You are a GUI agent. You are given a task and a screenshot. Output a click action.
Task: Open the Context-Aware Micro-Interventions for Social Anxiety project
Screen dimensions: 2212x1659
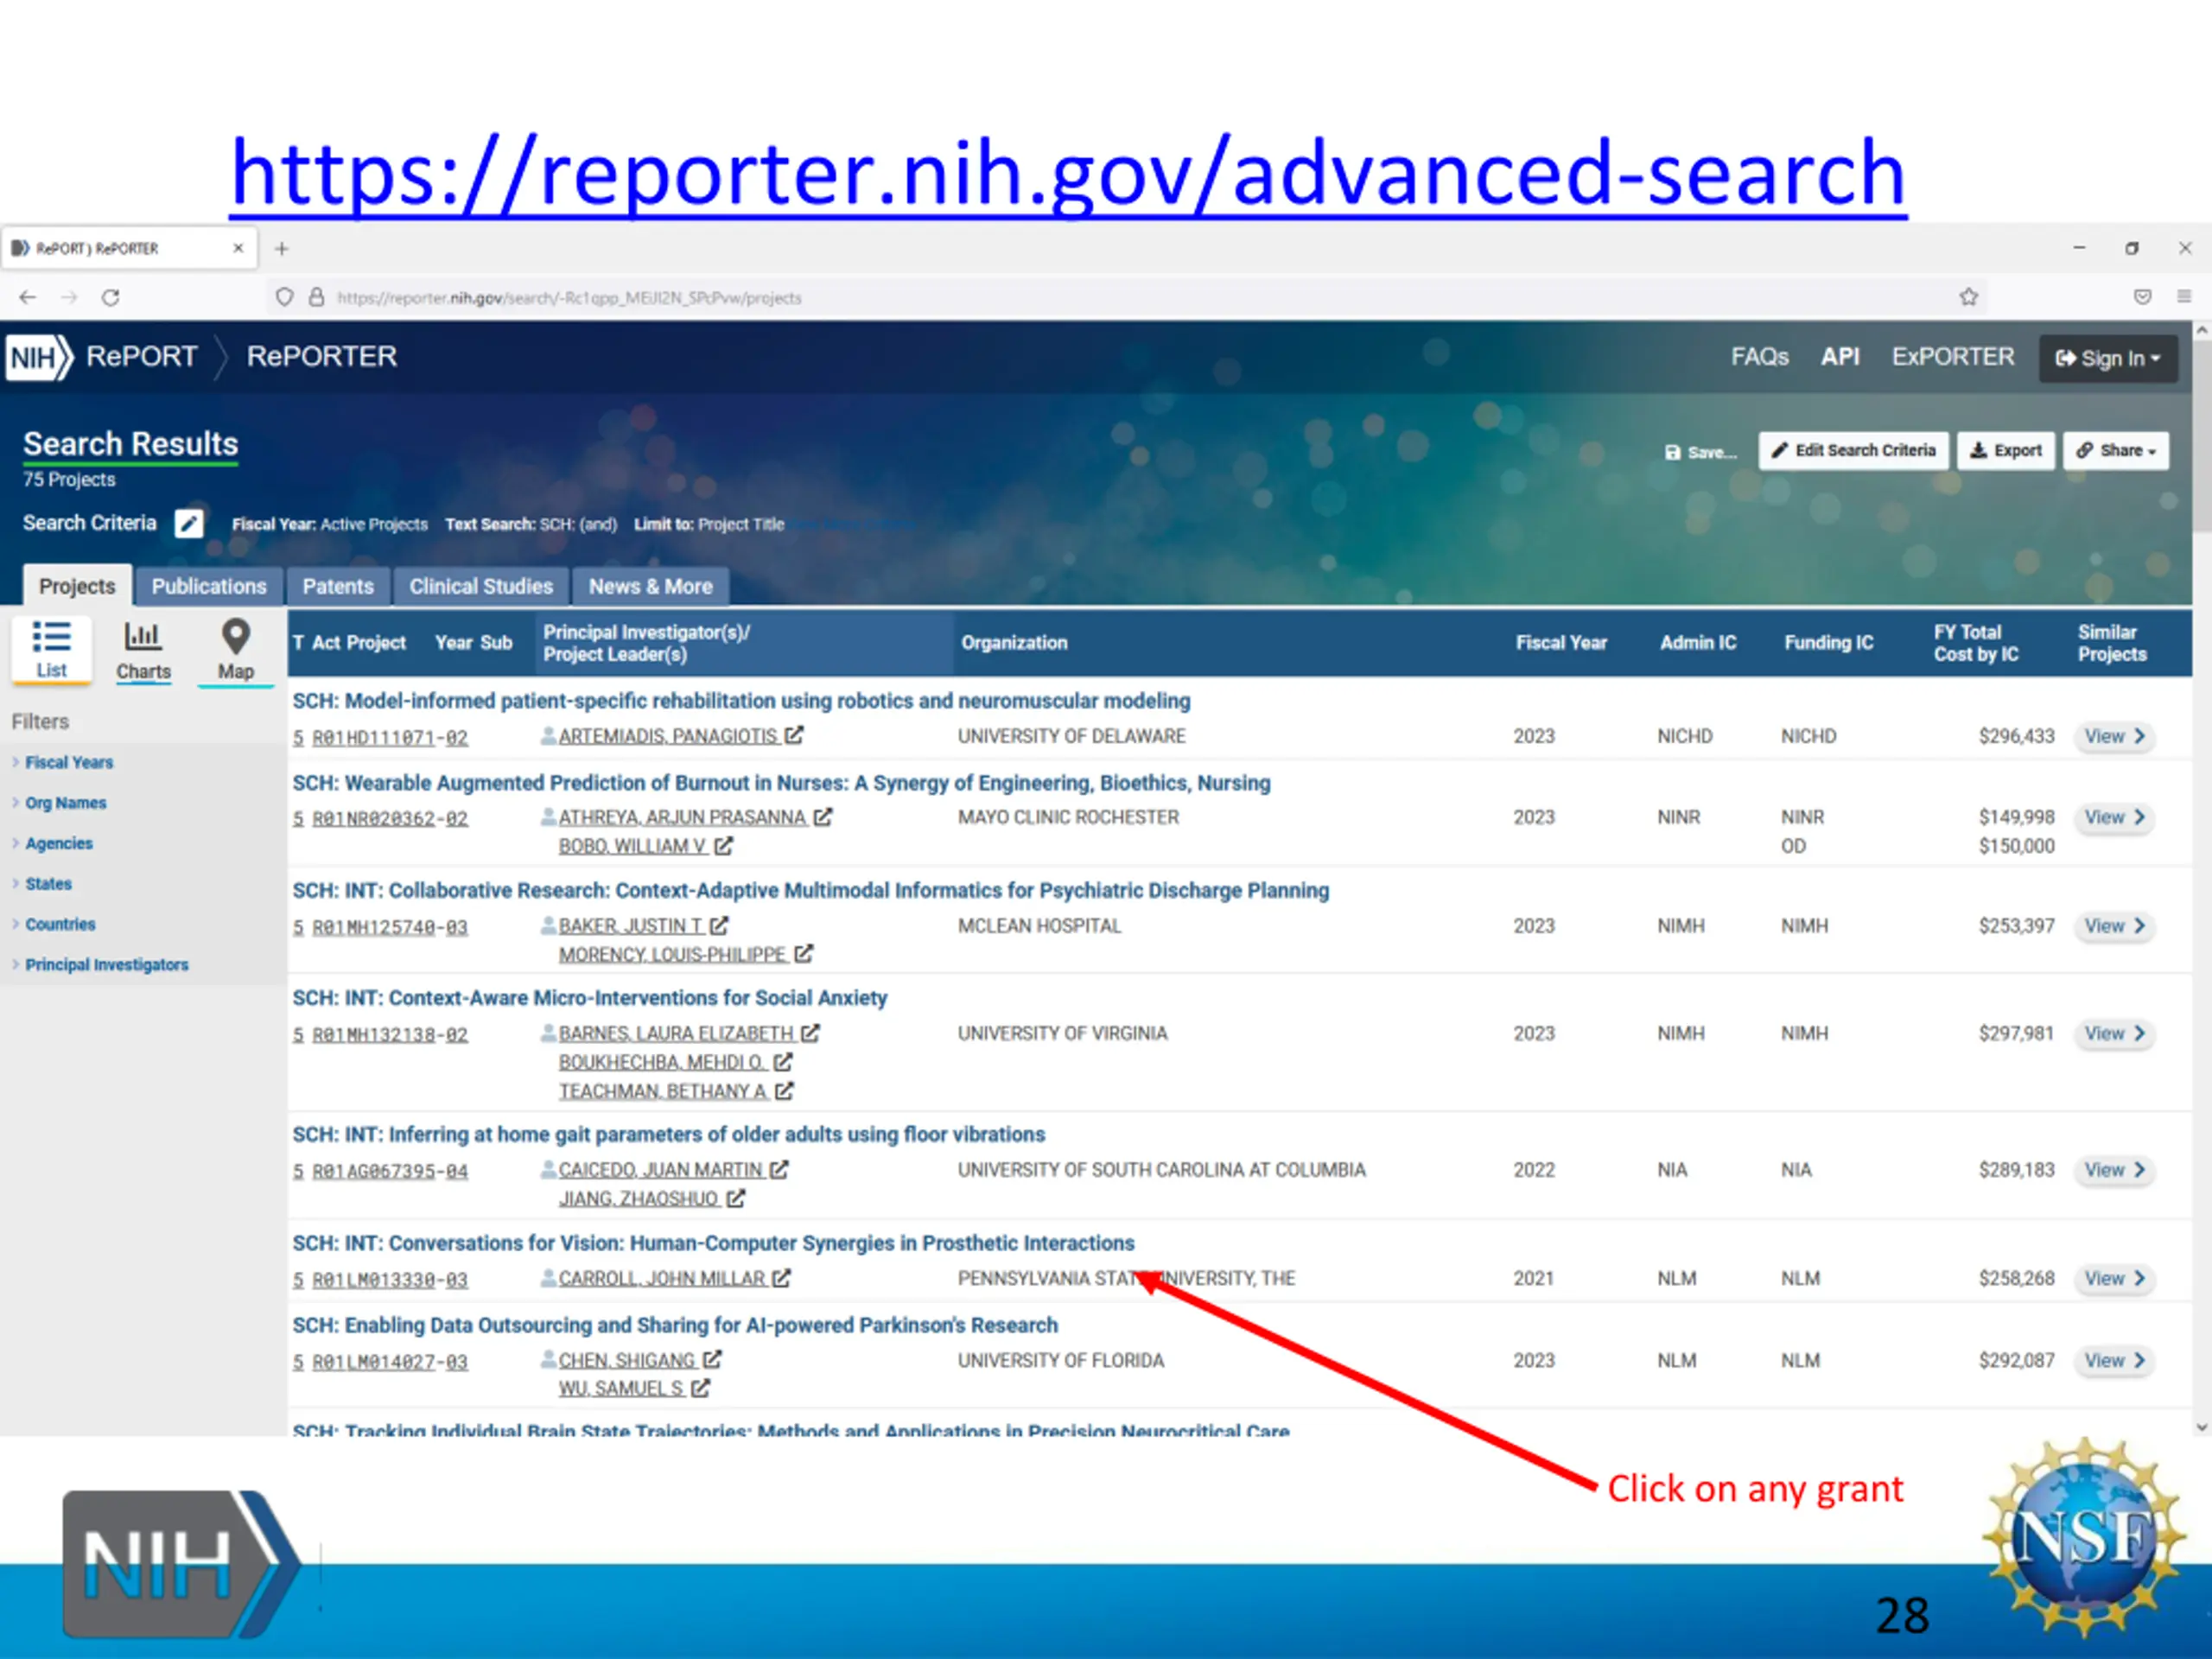(x=589, y=998)
